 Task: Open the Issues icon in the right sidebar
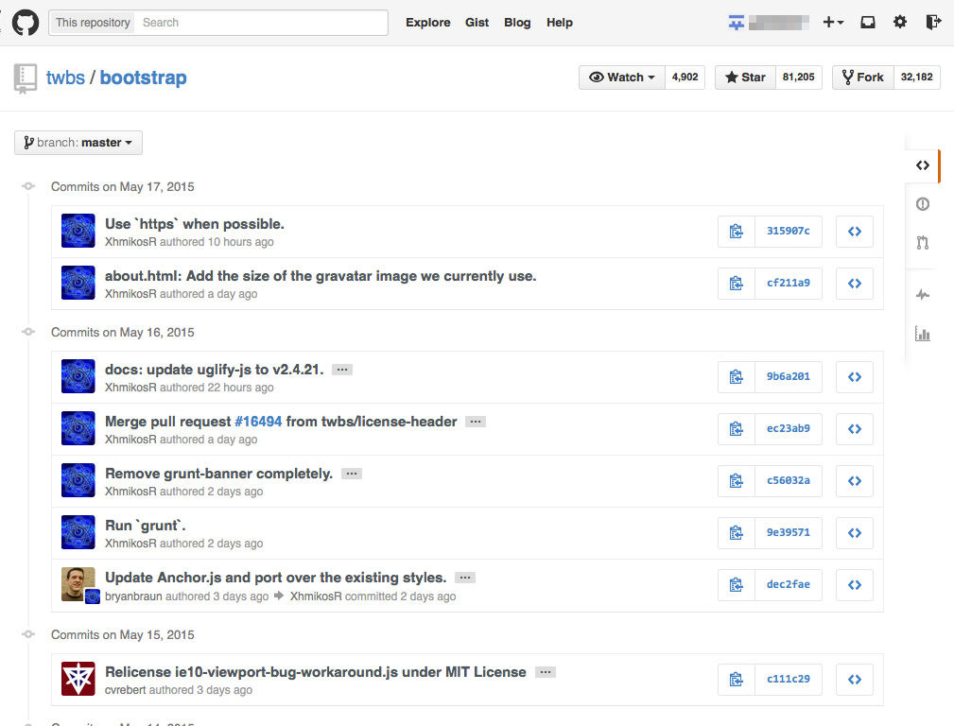click(x=922, y=203)
